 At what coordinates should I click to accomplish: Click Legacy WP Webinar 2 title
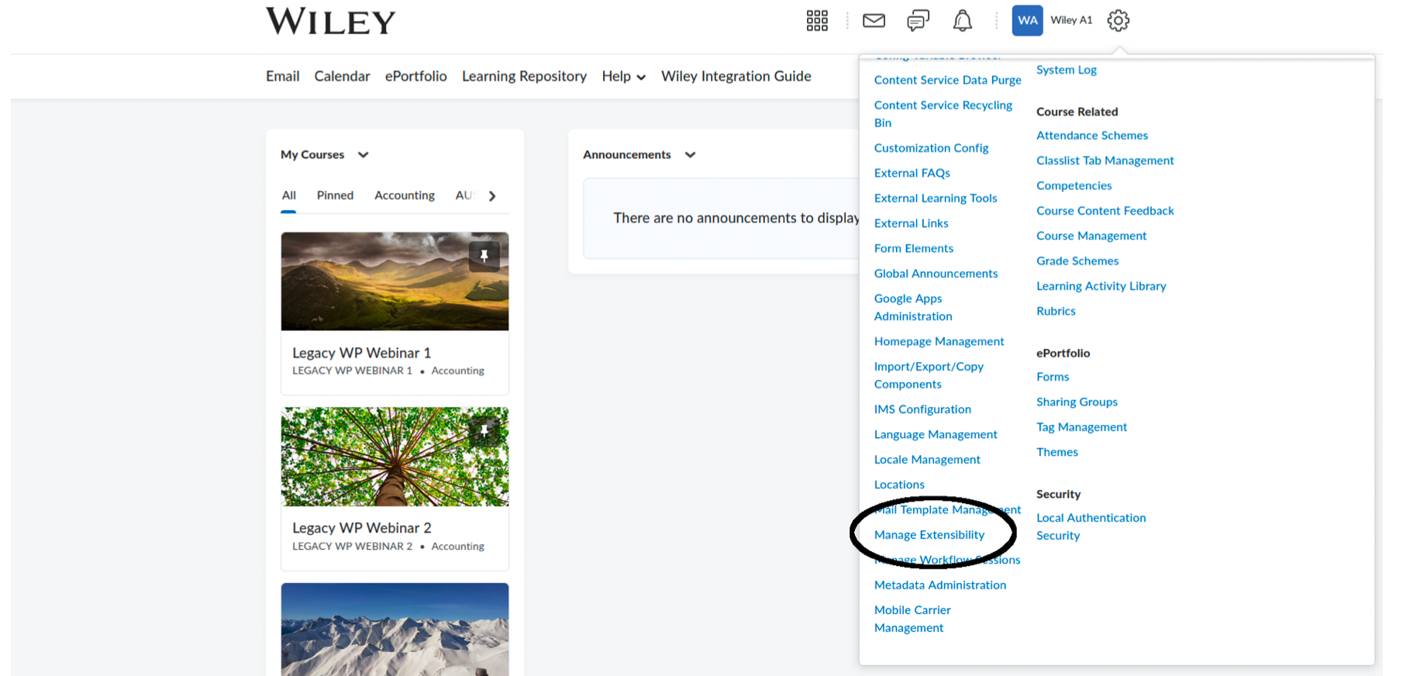(361, 528)
